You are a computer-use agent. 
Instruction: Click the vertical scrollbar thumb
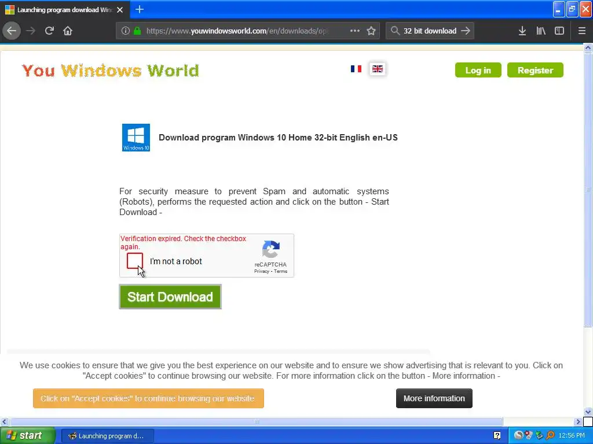[588, 190]
